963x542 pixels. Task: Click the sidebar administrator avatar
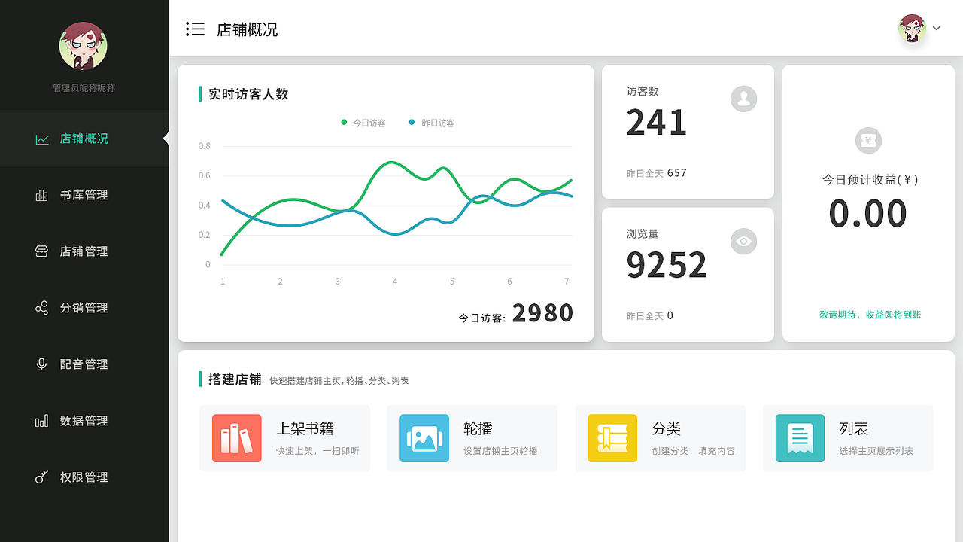pyautogui.click(x=83, y=45)
